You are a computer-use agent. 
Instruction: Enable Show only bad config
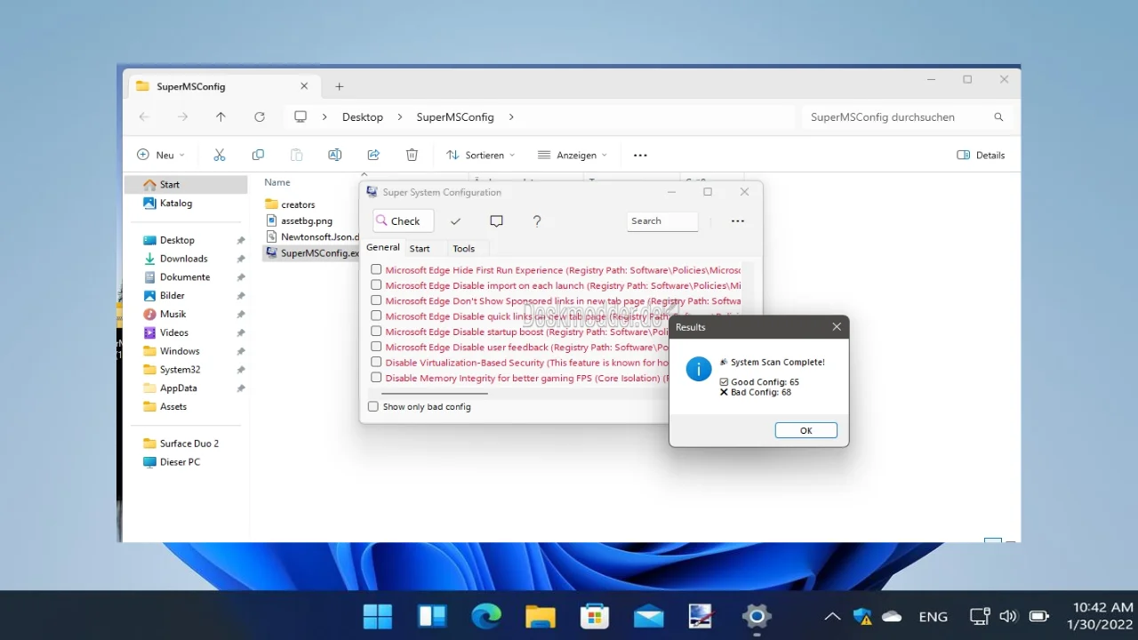[373, 406]
